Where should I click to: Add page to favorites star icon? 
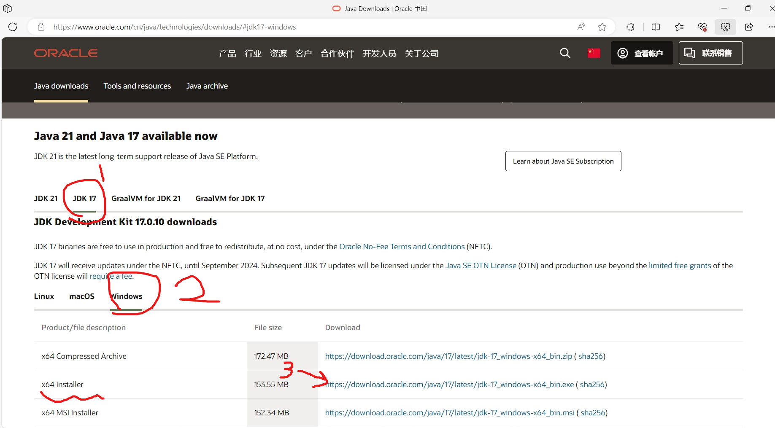click(602, 27)
